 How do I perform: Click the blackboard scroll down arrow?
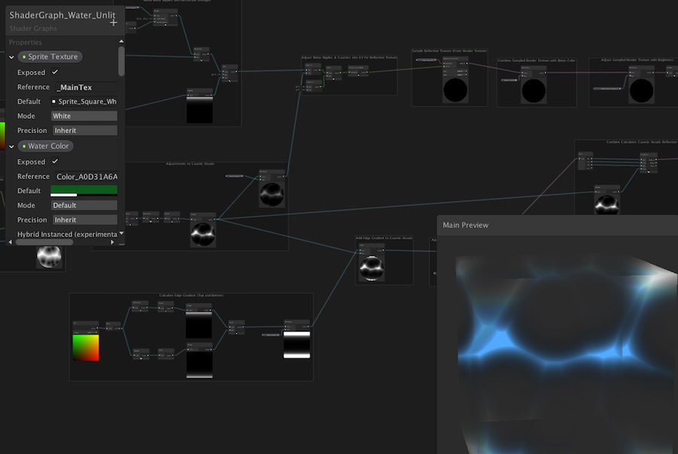[x=121, y=233]
